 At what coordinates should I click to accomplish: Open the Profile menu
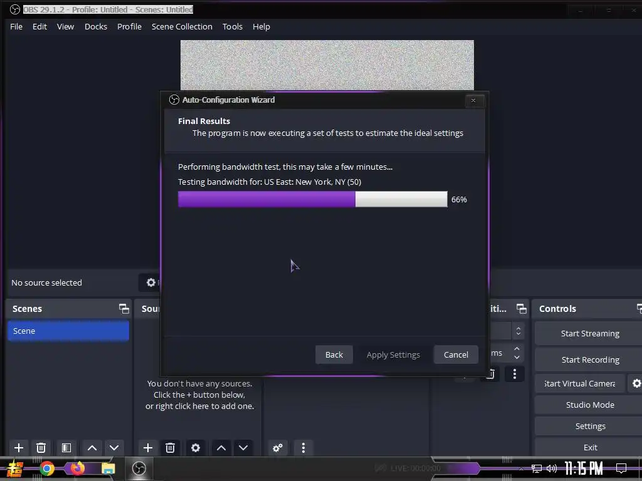[129, 26]
